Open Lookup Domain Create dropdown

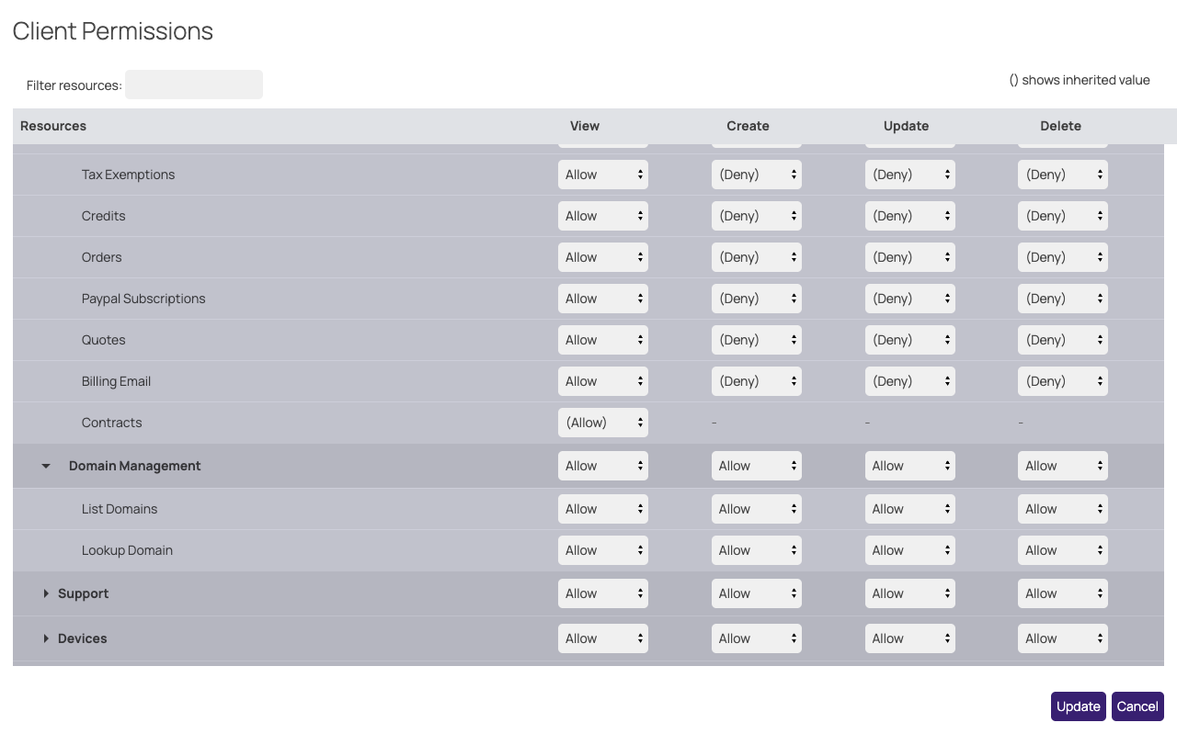(757, 550)
